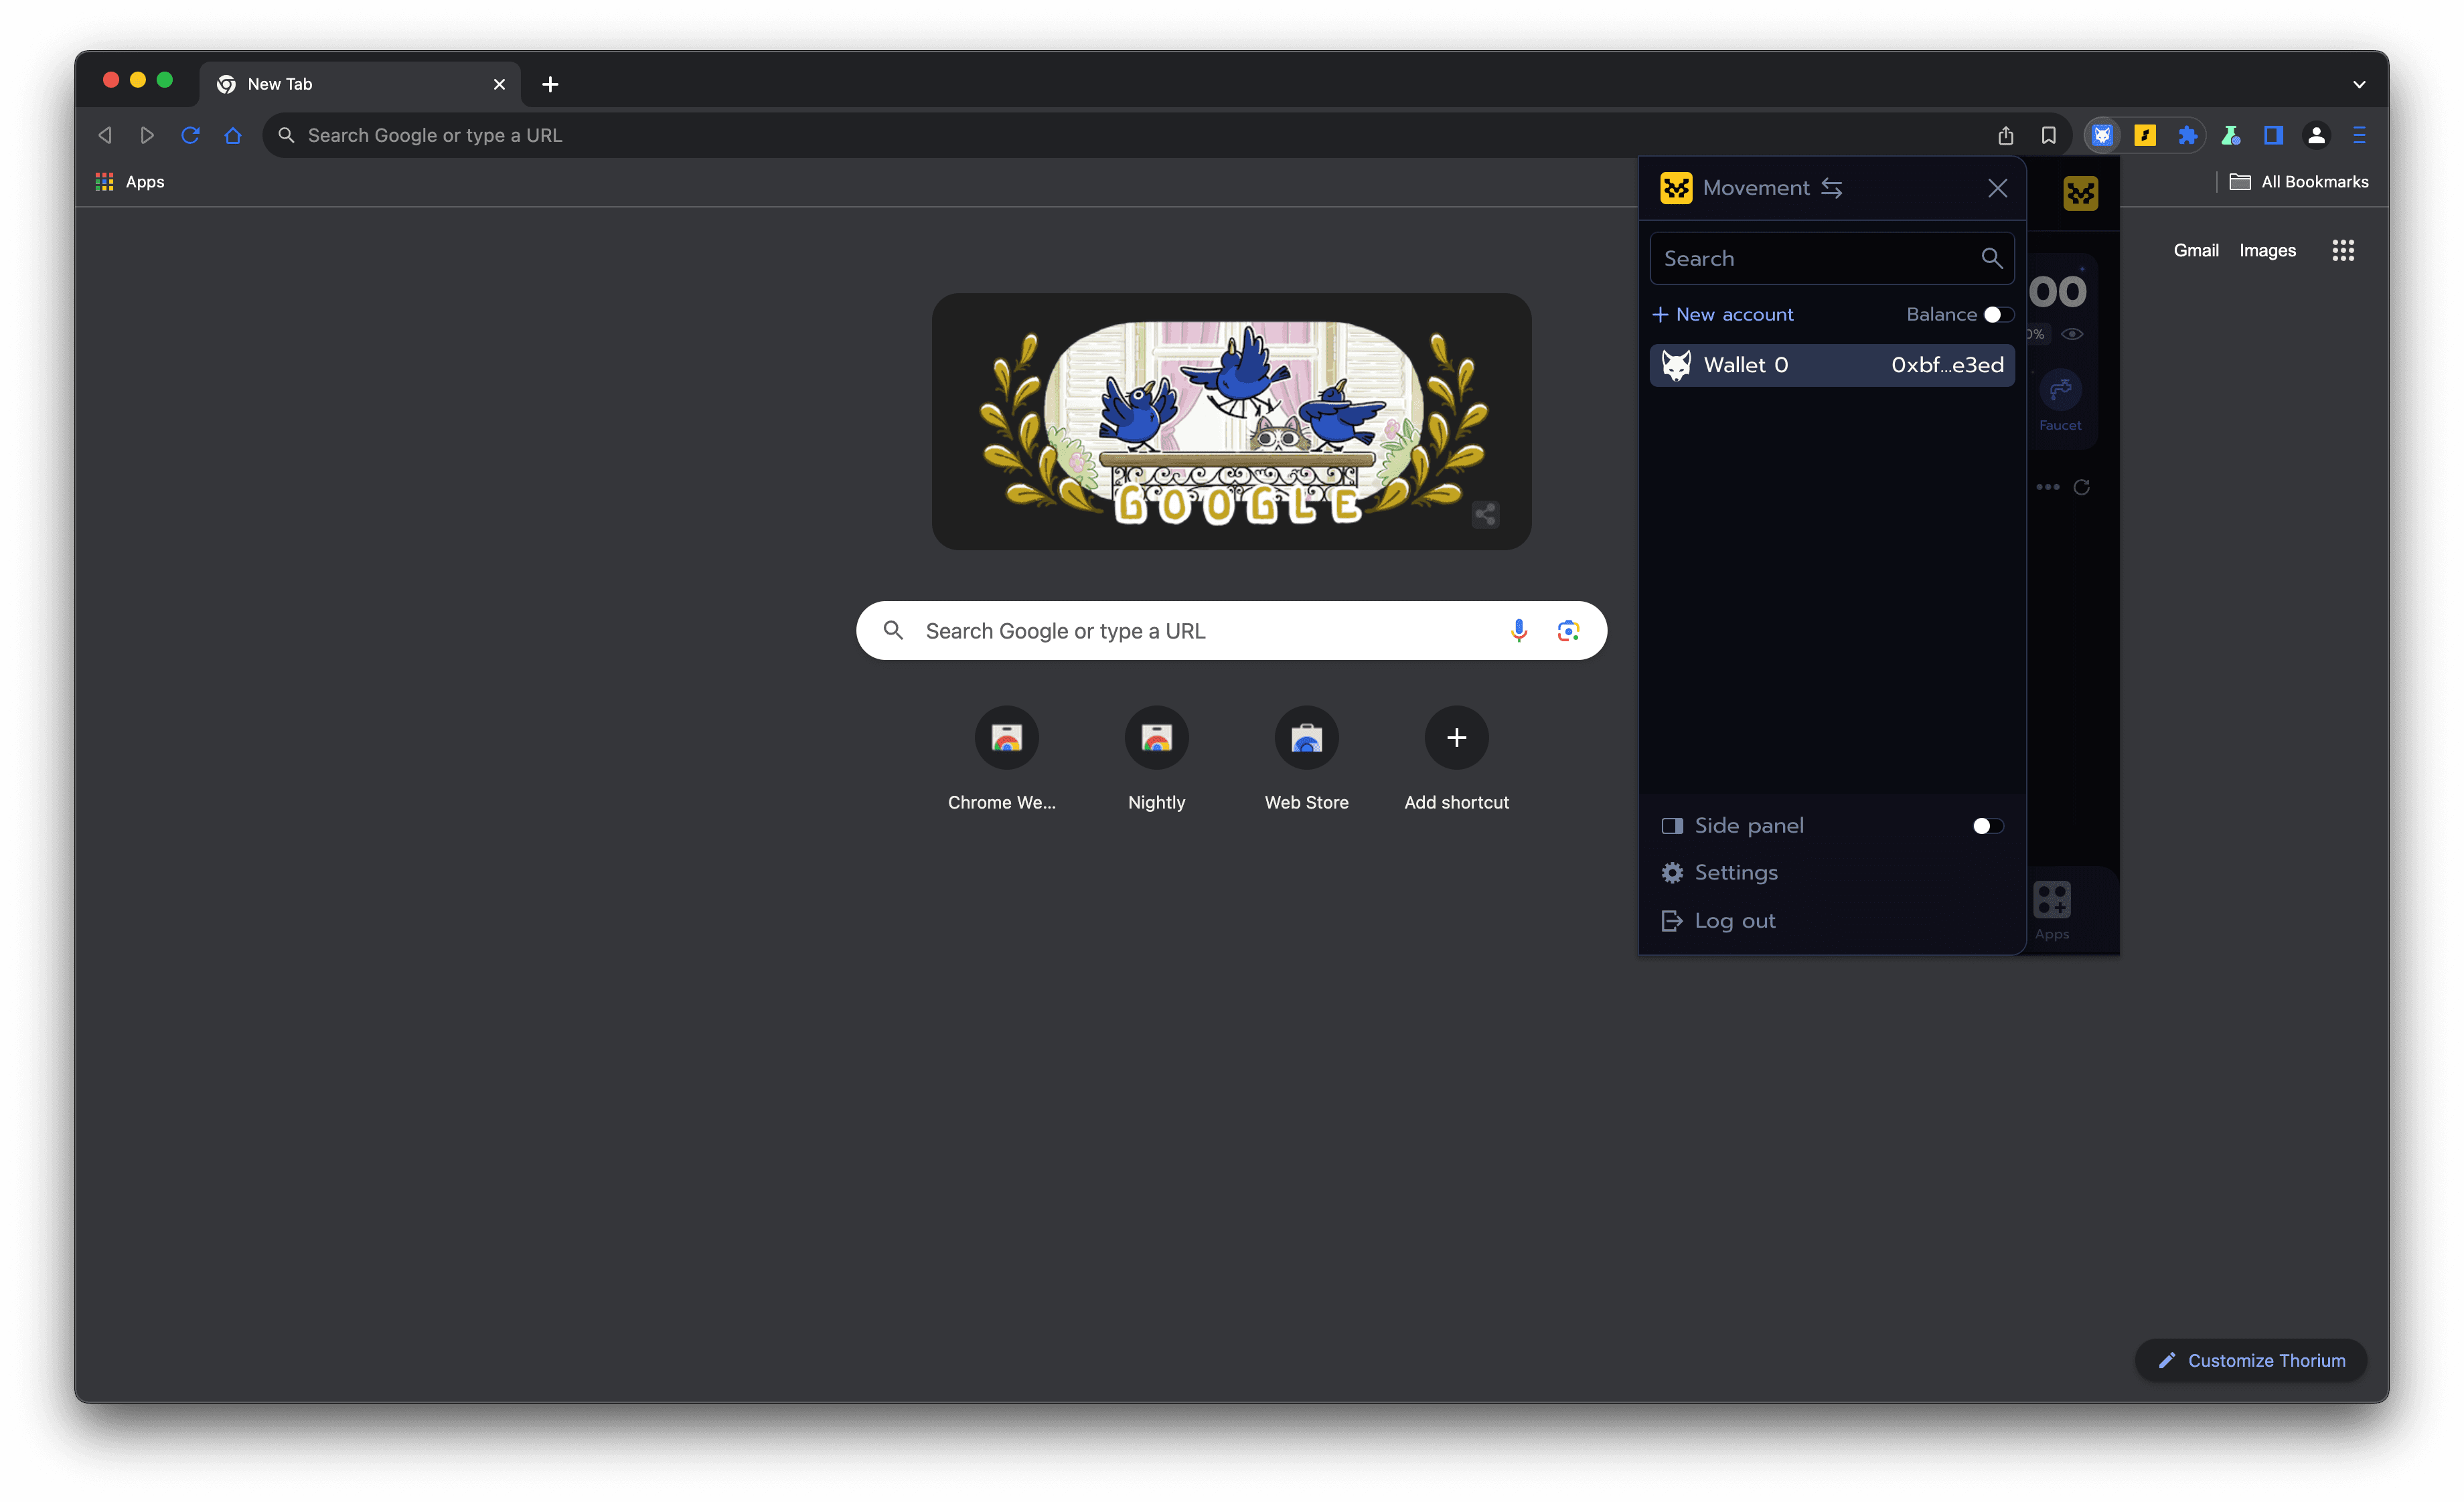Image resolution: width=2464 pixels, height=1502 pixels.
Task: Bookmark this tab with the bookmark icon
Action: (2048, 135)
